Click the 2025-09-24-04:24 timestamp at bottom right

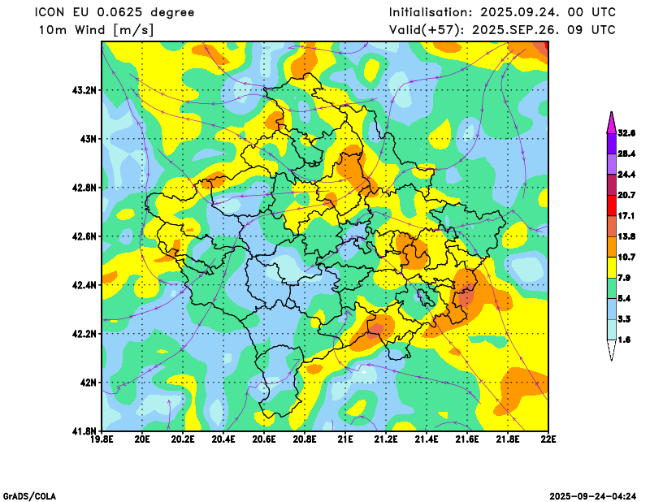pos(594,496)
